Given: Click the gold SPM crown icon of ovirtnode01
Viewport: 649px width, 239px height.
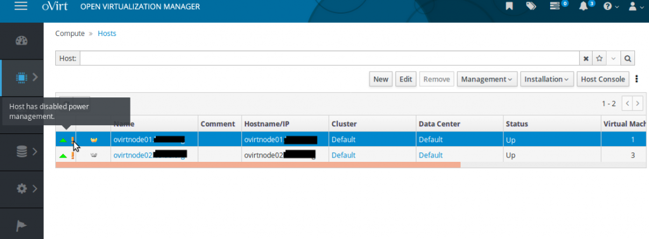Looking at the screenshot, I should click(94, 140).
